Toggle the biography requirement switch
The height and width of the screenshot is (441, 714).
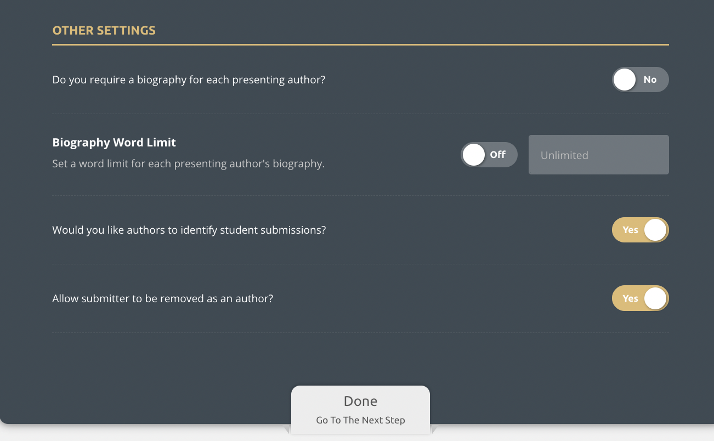640,80
